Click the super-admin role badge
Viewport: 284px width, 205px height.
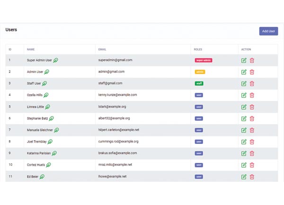point(203,61)
